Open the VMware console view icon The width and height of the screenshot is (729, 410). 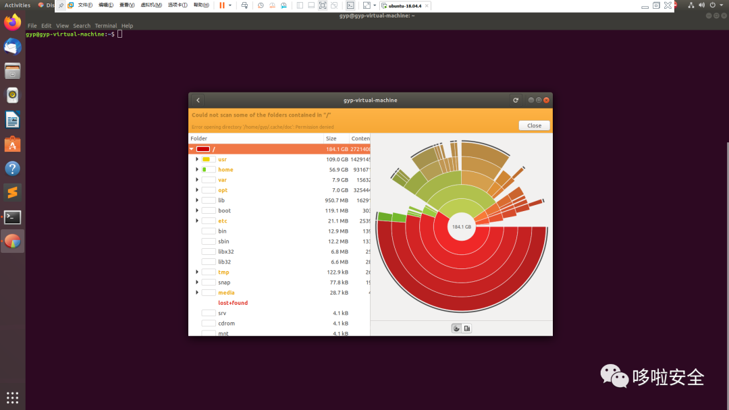coord(350,5)
